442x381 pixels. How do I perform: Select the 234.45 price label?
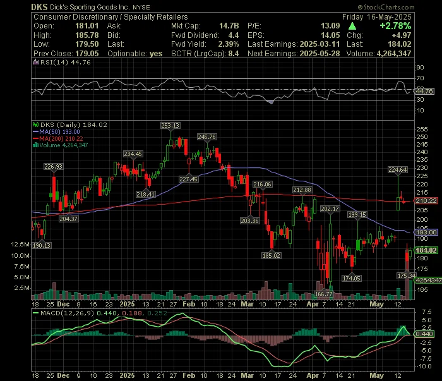point(133,154)
